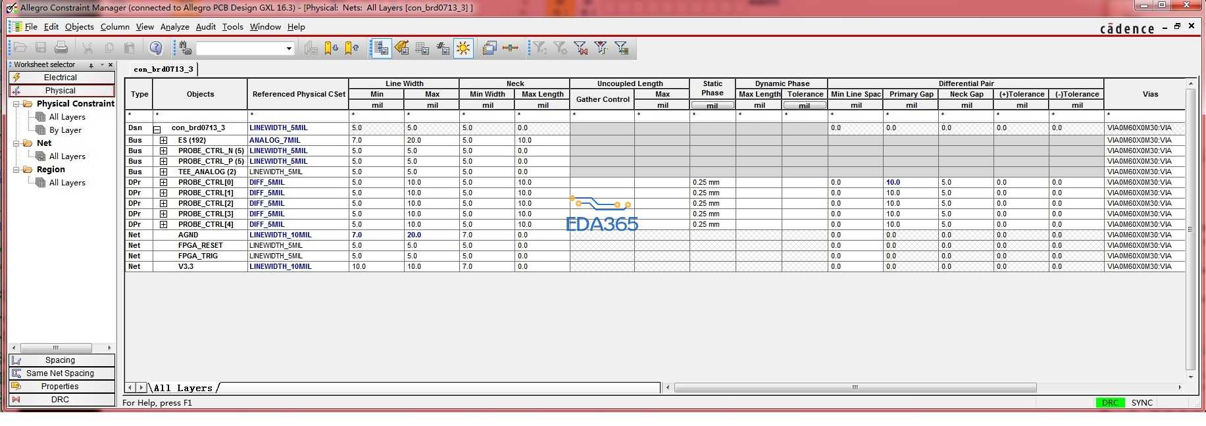This screenshot has height=426, width=1206.
Task: Open the Objects menu
Action: pos(79,27)
